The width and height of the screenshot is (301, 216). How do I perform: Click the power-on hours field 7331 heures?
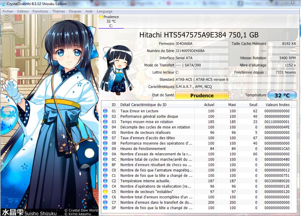click(x=282, y=72)
